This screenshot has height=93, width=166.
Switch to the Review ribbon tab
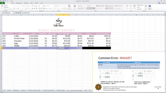(x=37, y=3)
